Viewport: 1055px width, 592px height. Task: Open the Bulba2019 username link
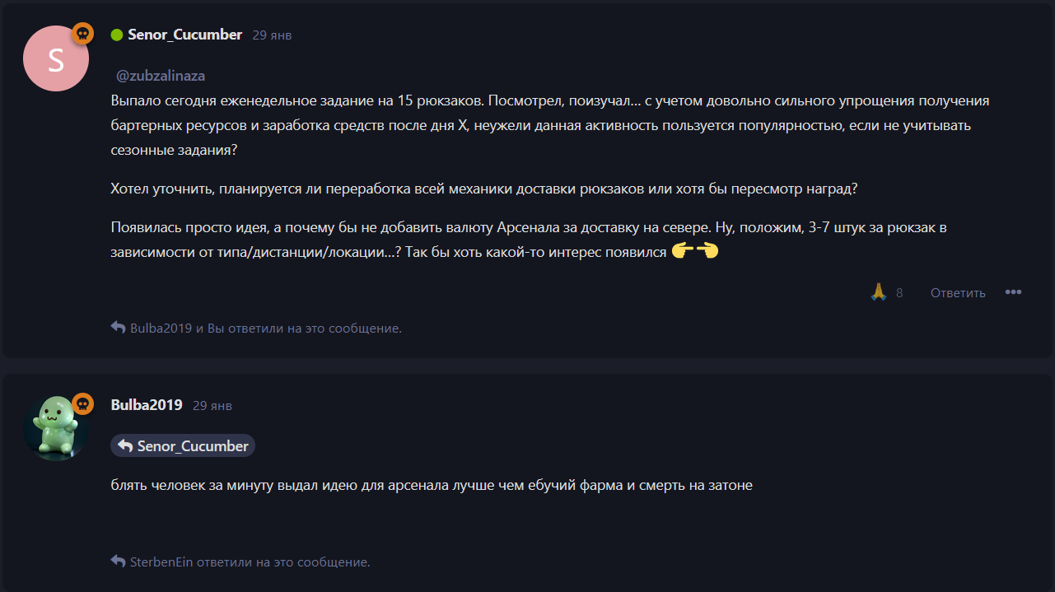pyautogui.click(x=147, y=405)
